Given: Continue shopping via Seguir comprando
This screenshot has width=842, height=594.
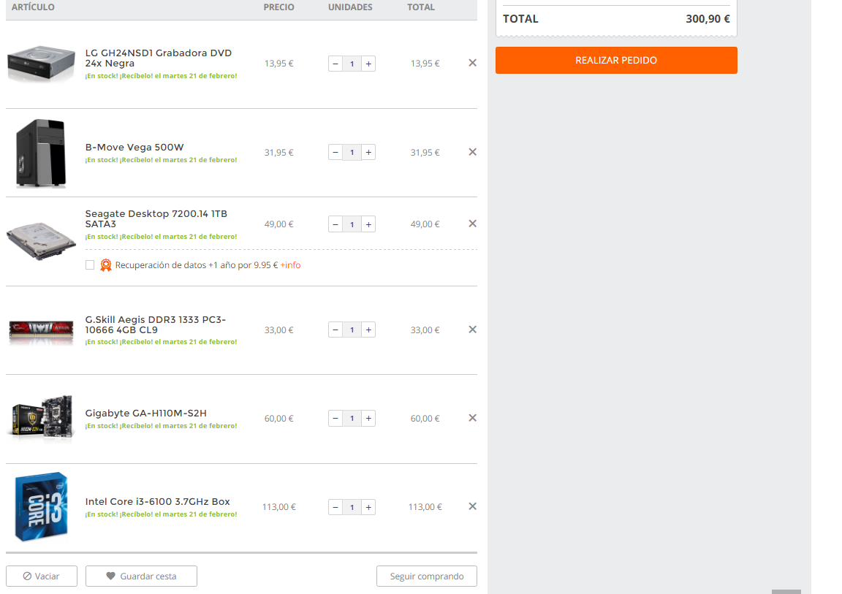Looking at the screenshot, I should click(x=427, y=576).
